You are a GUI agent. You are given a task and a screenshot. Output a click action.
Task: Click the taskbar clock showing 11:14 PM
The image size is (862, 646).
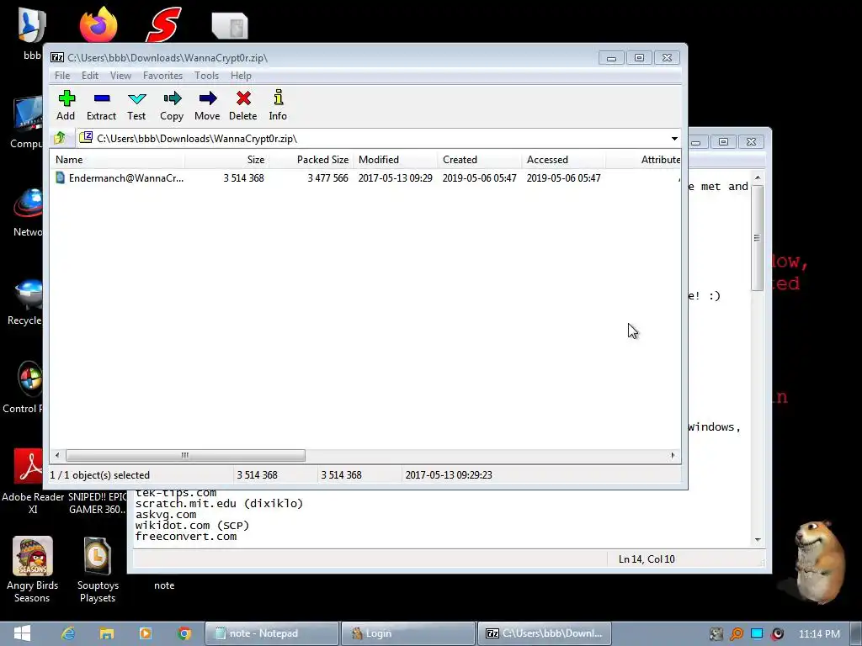click(x=819, y=634)
